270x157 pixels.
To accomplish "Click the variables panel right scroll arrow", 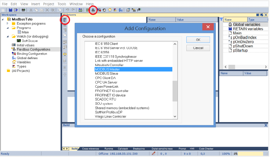I will [x=266, y=67].
